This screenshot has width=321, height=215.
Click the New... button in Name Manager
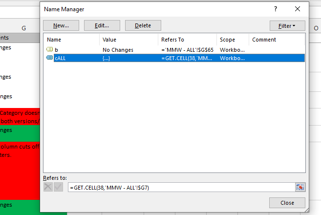coord(61,25)
